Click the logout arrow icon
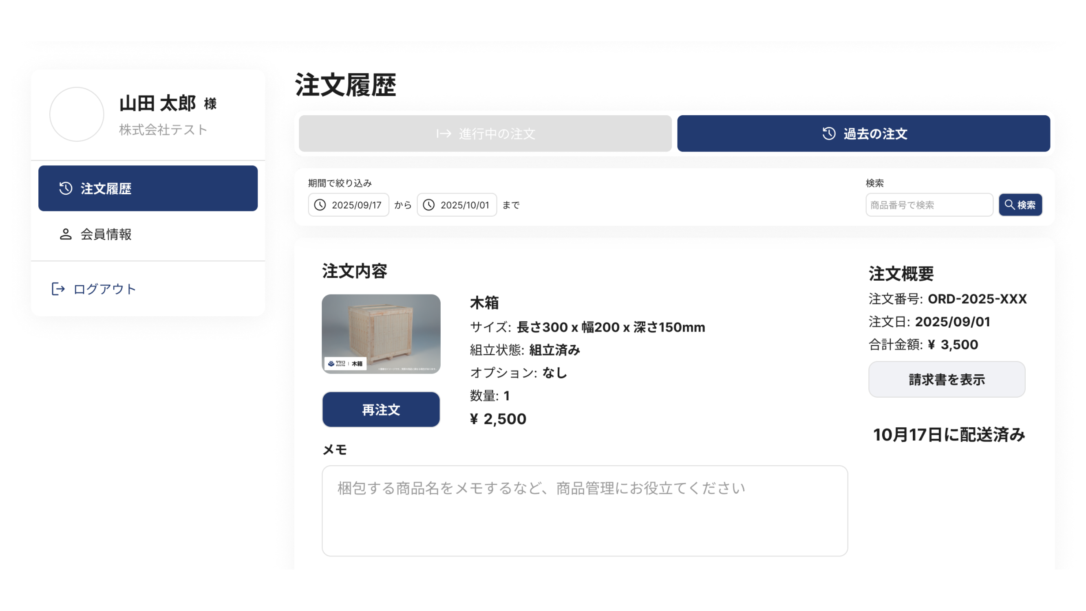 tap(58, 289)
